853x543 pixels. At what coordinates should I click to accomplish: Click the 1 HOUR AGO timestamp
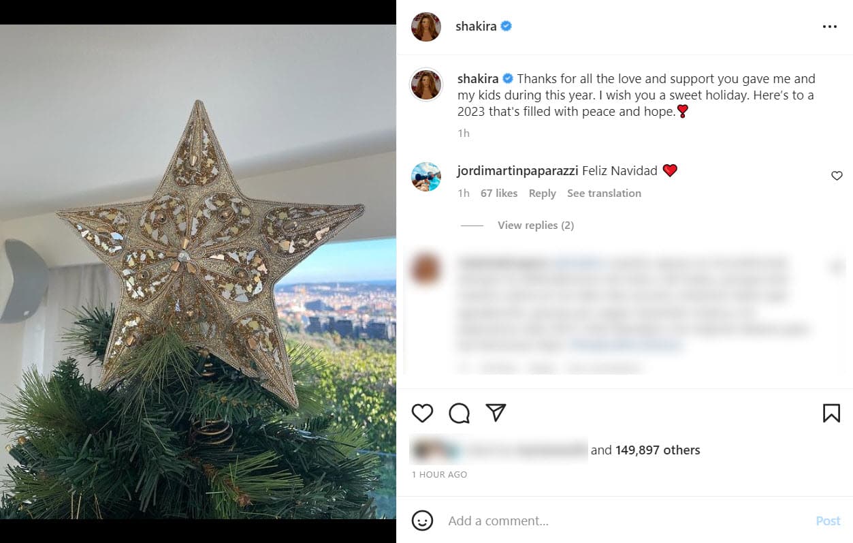click(x=439, y=474)
